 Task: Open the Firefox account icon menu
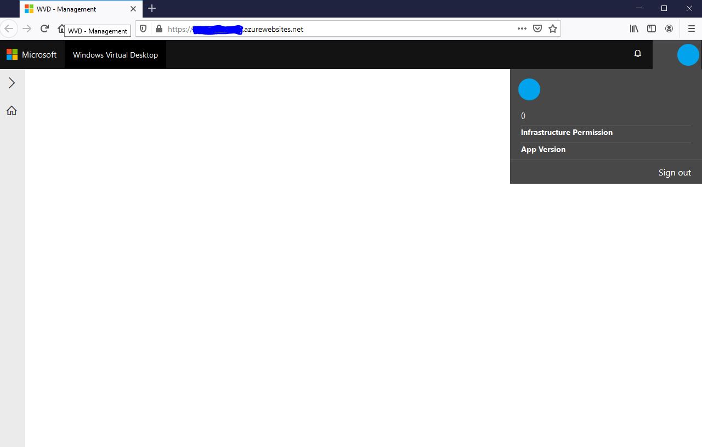pos(669,29)
